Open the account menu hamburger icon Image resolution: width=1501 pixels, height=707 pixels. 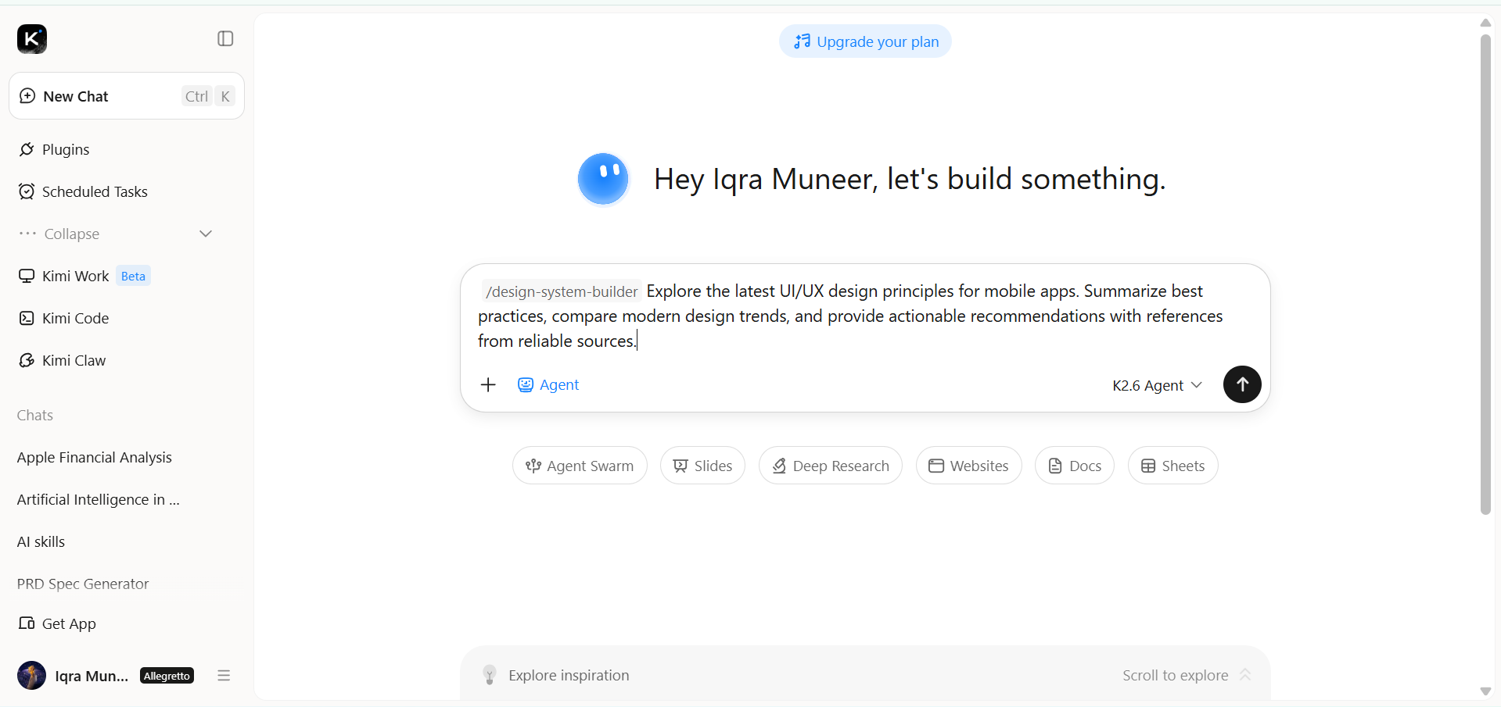click(x=224, y=676)
